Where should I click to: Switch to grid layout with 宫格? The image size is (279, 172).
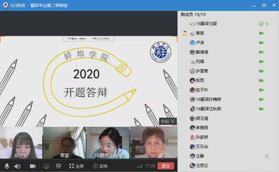[100, 166]
